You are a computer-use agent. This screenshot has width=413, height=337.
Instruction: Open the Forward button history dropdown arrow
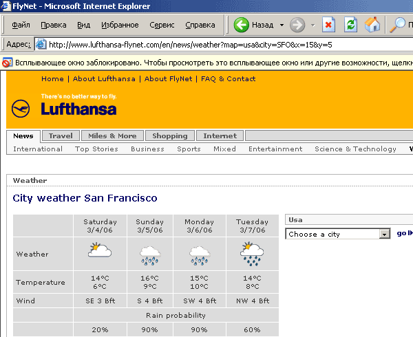[313, 25]
